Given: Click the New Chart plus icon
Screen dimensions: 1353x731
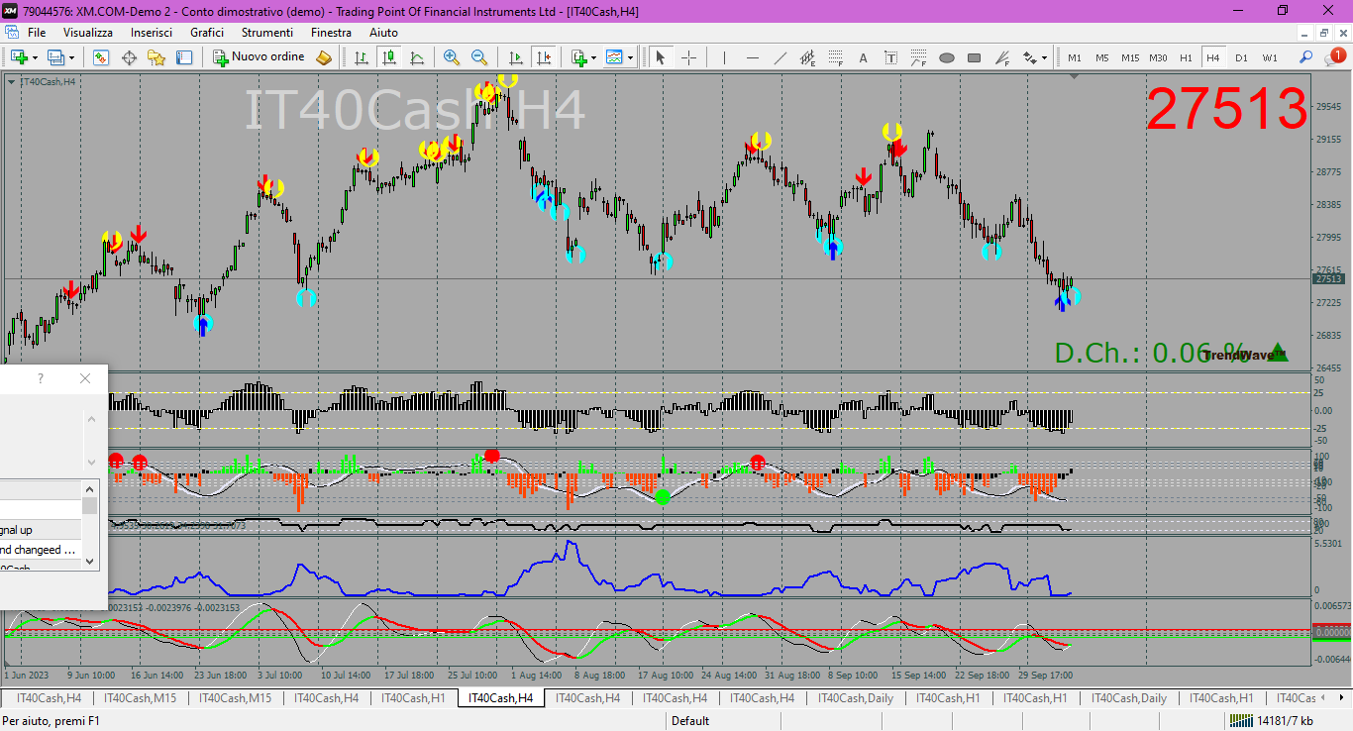Looking at the screenshot, I should coord(19,57).
